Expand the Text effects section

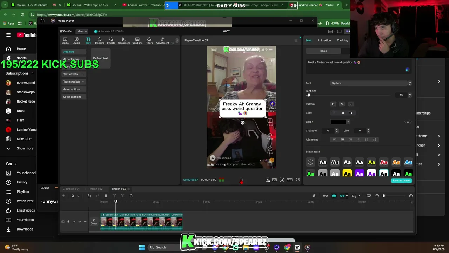coord(73,74)
